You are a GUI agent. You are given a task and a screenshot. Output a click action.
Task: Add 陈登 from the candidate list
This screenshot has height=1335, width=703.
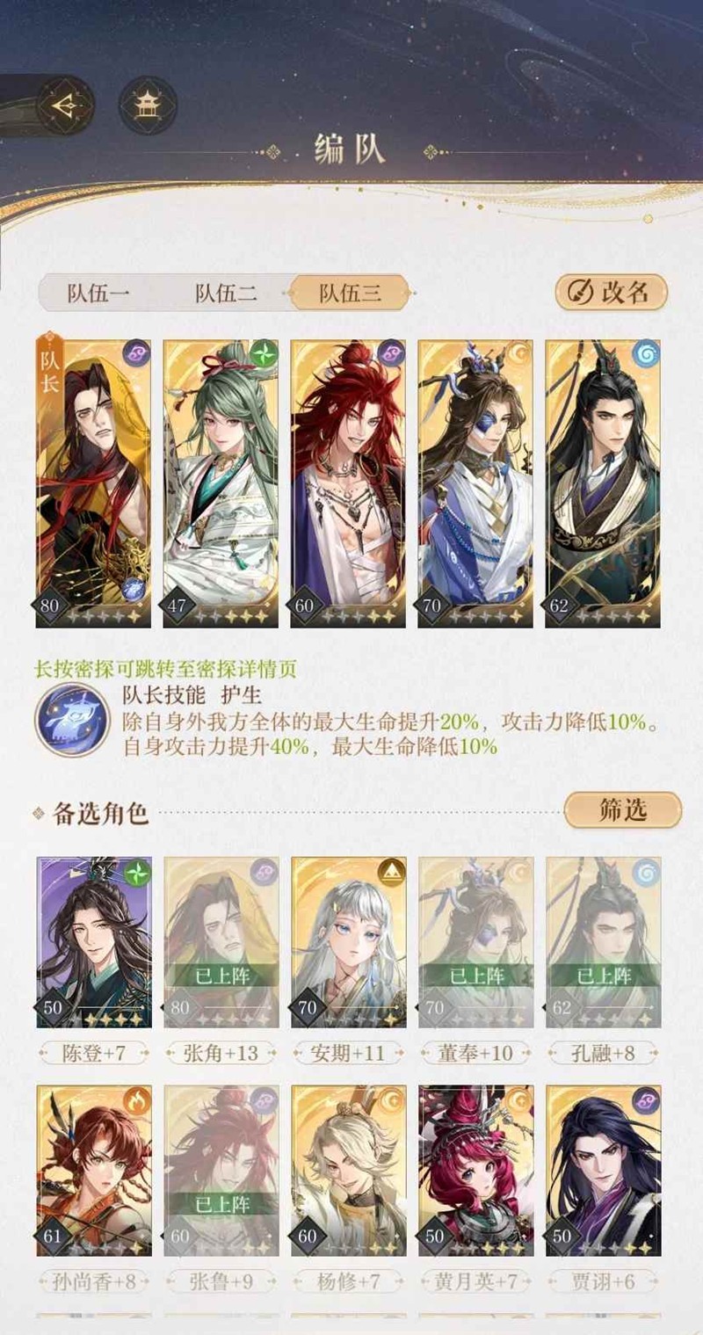tap(94, 942)
